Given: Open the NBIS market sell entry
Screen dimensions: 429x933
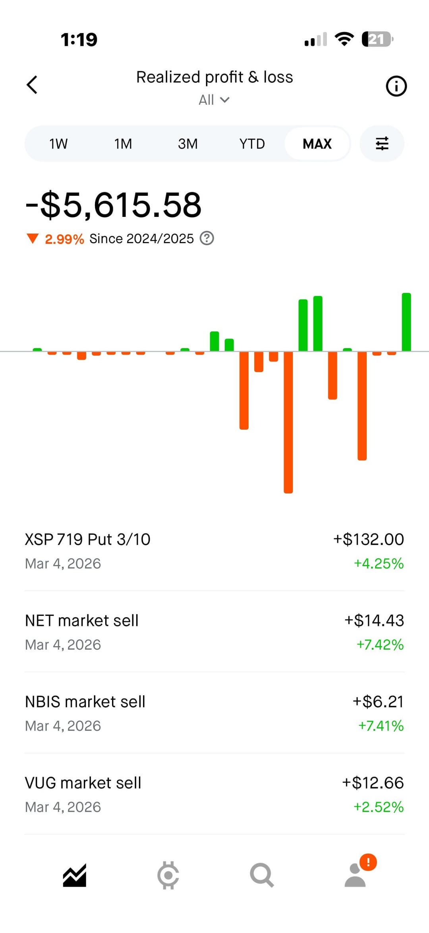Looking at the screenshot, I should coord(214,713).
